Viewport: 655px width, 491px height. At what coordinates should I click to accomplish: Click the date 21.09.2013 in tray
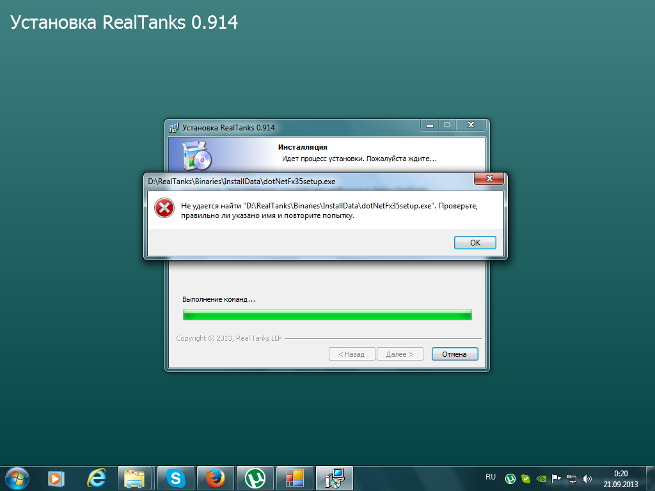pos(620,485)
